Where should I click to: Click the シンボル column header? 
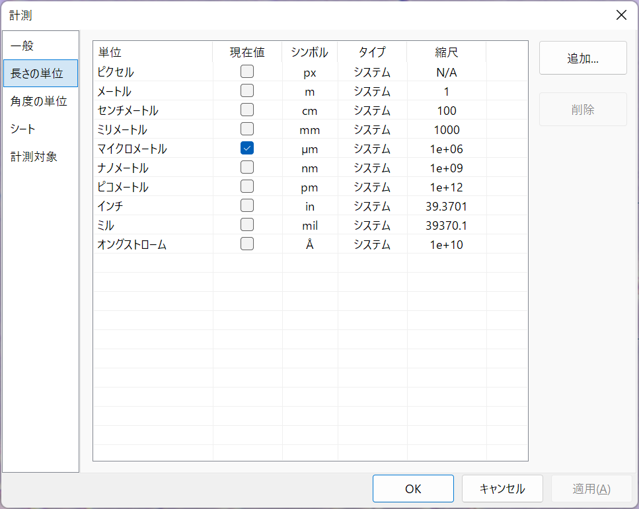tap(310, 52)
